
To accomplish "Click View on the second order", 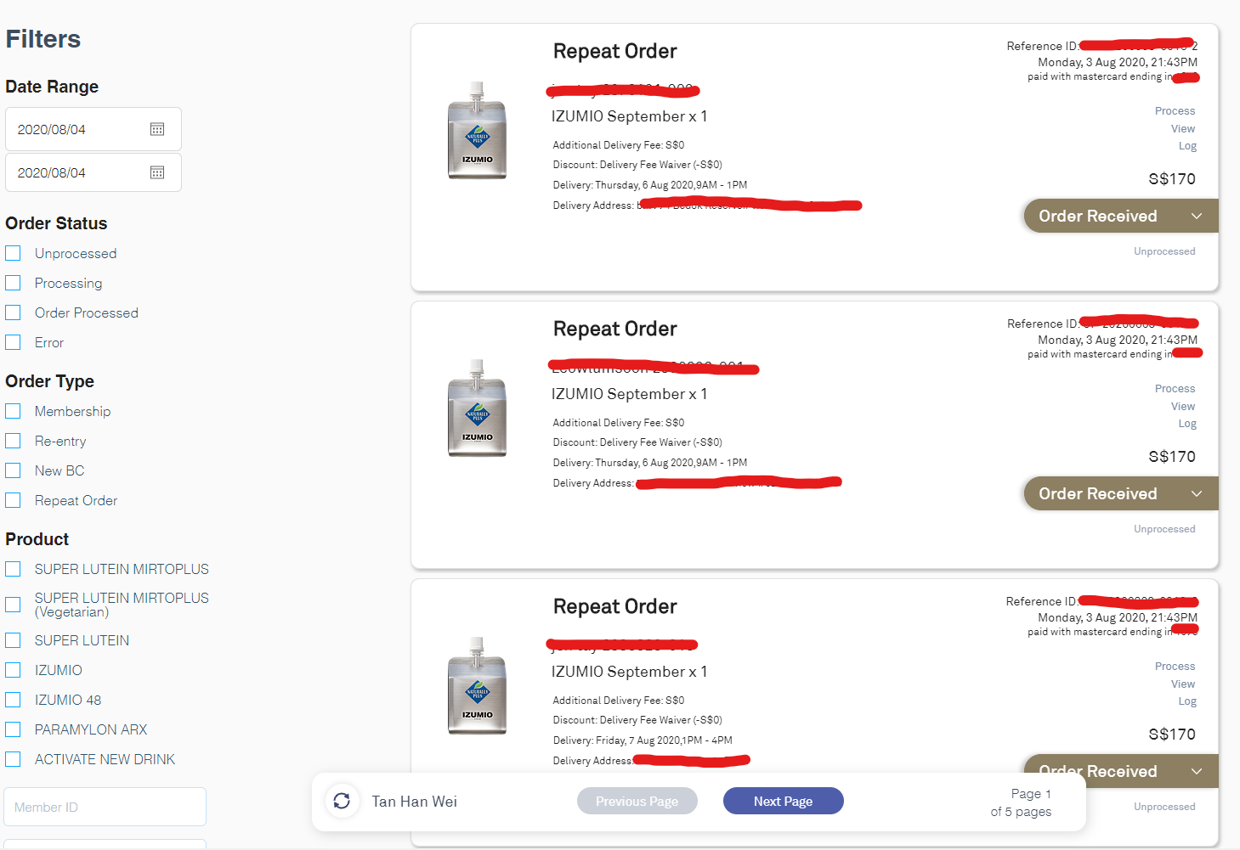I will click(x=1182, y=406).
